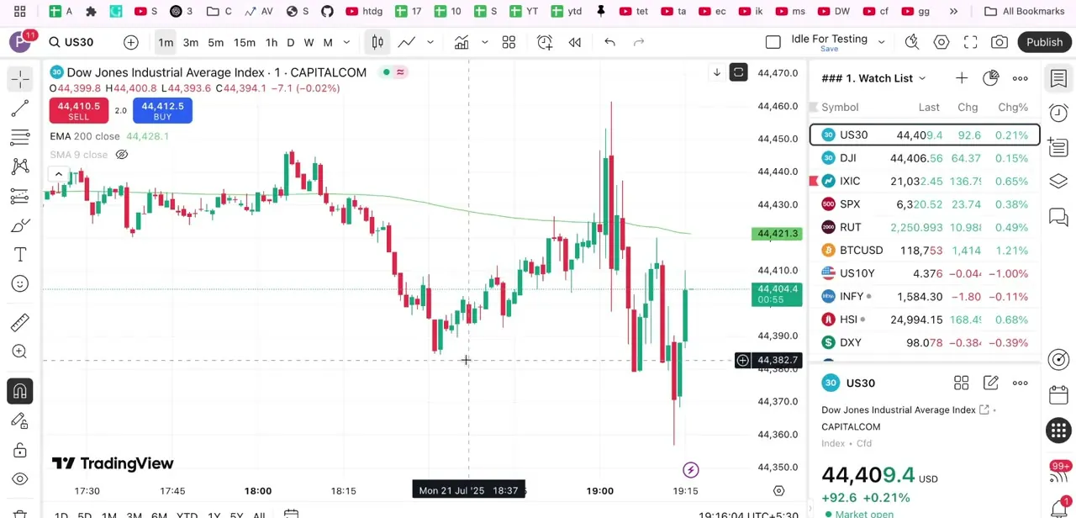Viewport: 1076px width, 518px height.
Task: Add symbol to compare with plus button
Action: (x=131, y=42)
